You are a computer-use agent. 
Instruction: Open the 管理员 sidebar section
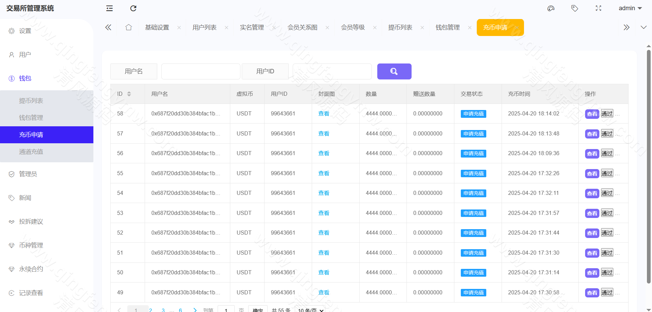coord(27,174)
